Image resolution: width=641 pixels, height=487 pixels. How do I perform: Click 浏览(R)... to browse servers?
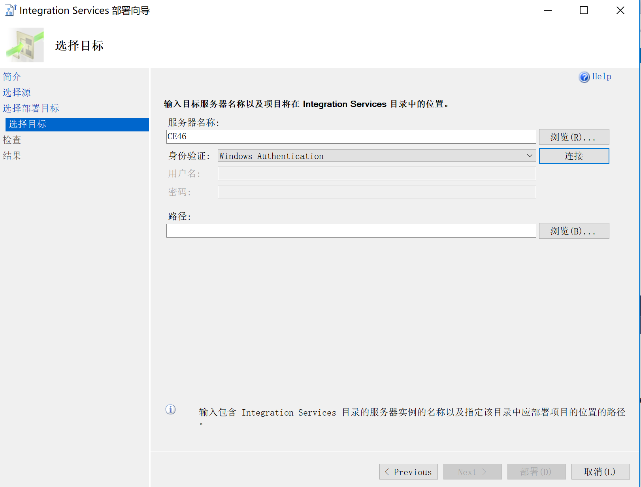click(574, 137)
